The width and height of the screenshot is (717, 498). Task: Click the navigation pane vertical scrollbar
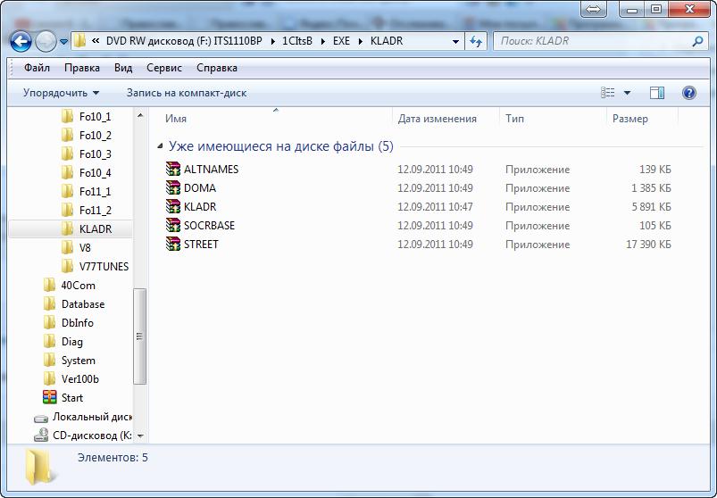pos(139,336)
